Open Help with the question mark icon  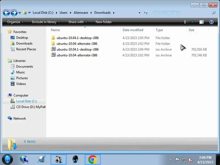(211, 22)
